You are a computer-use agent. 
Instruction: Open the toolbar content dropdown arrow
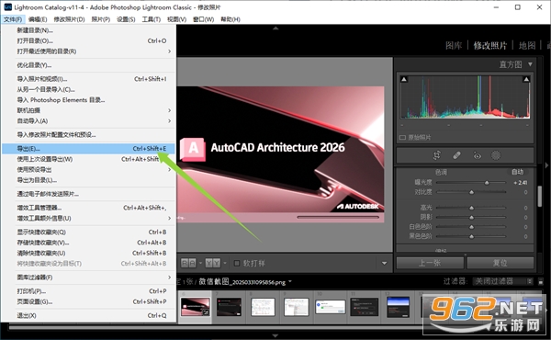384,263
